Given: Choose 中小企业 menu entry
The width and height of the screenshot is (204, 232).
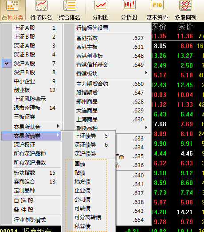Looking at the screenshot, I should pyautogui.click(x=31, y=81).
